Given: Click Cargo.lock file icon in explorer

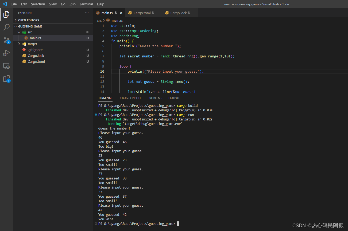Looking at the screenshot, I should 24,56.
